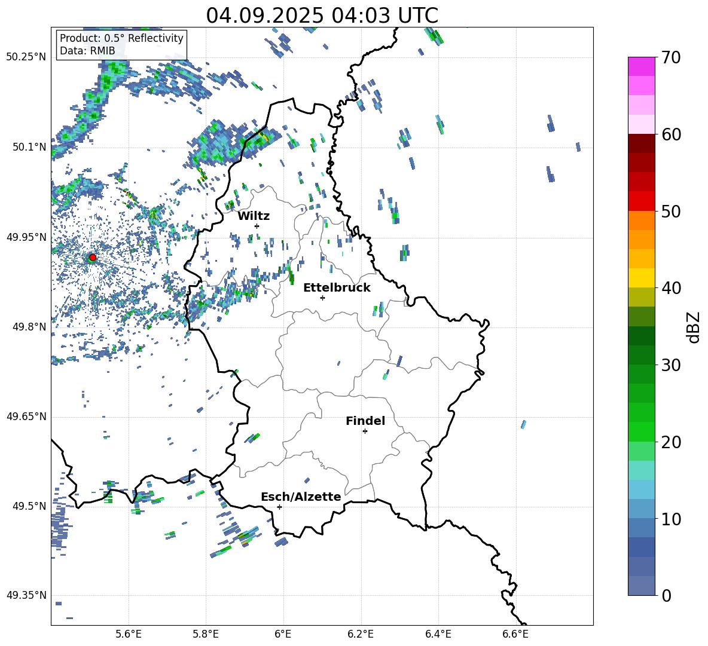The width and height of the screenshot is (708, 646).
Task: Click the 49.8°N latitude label
Action: point(29,327)
